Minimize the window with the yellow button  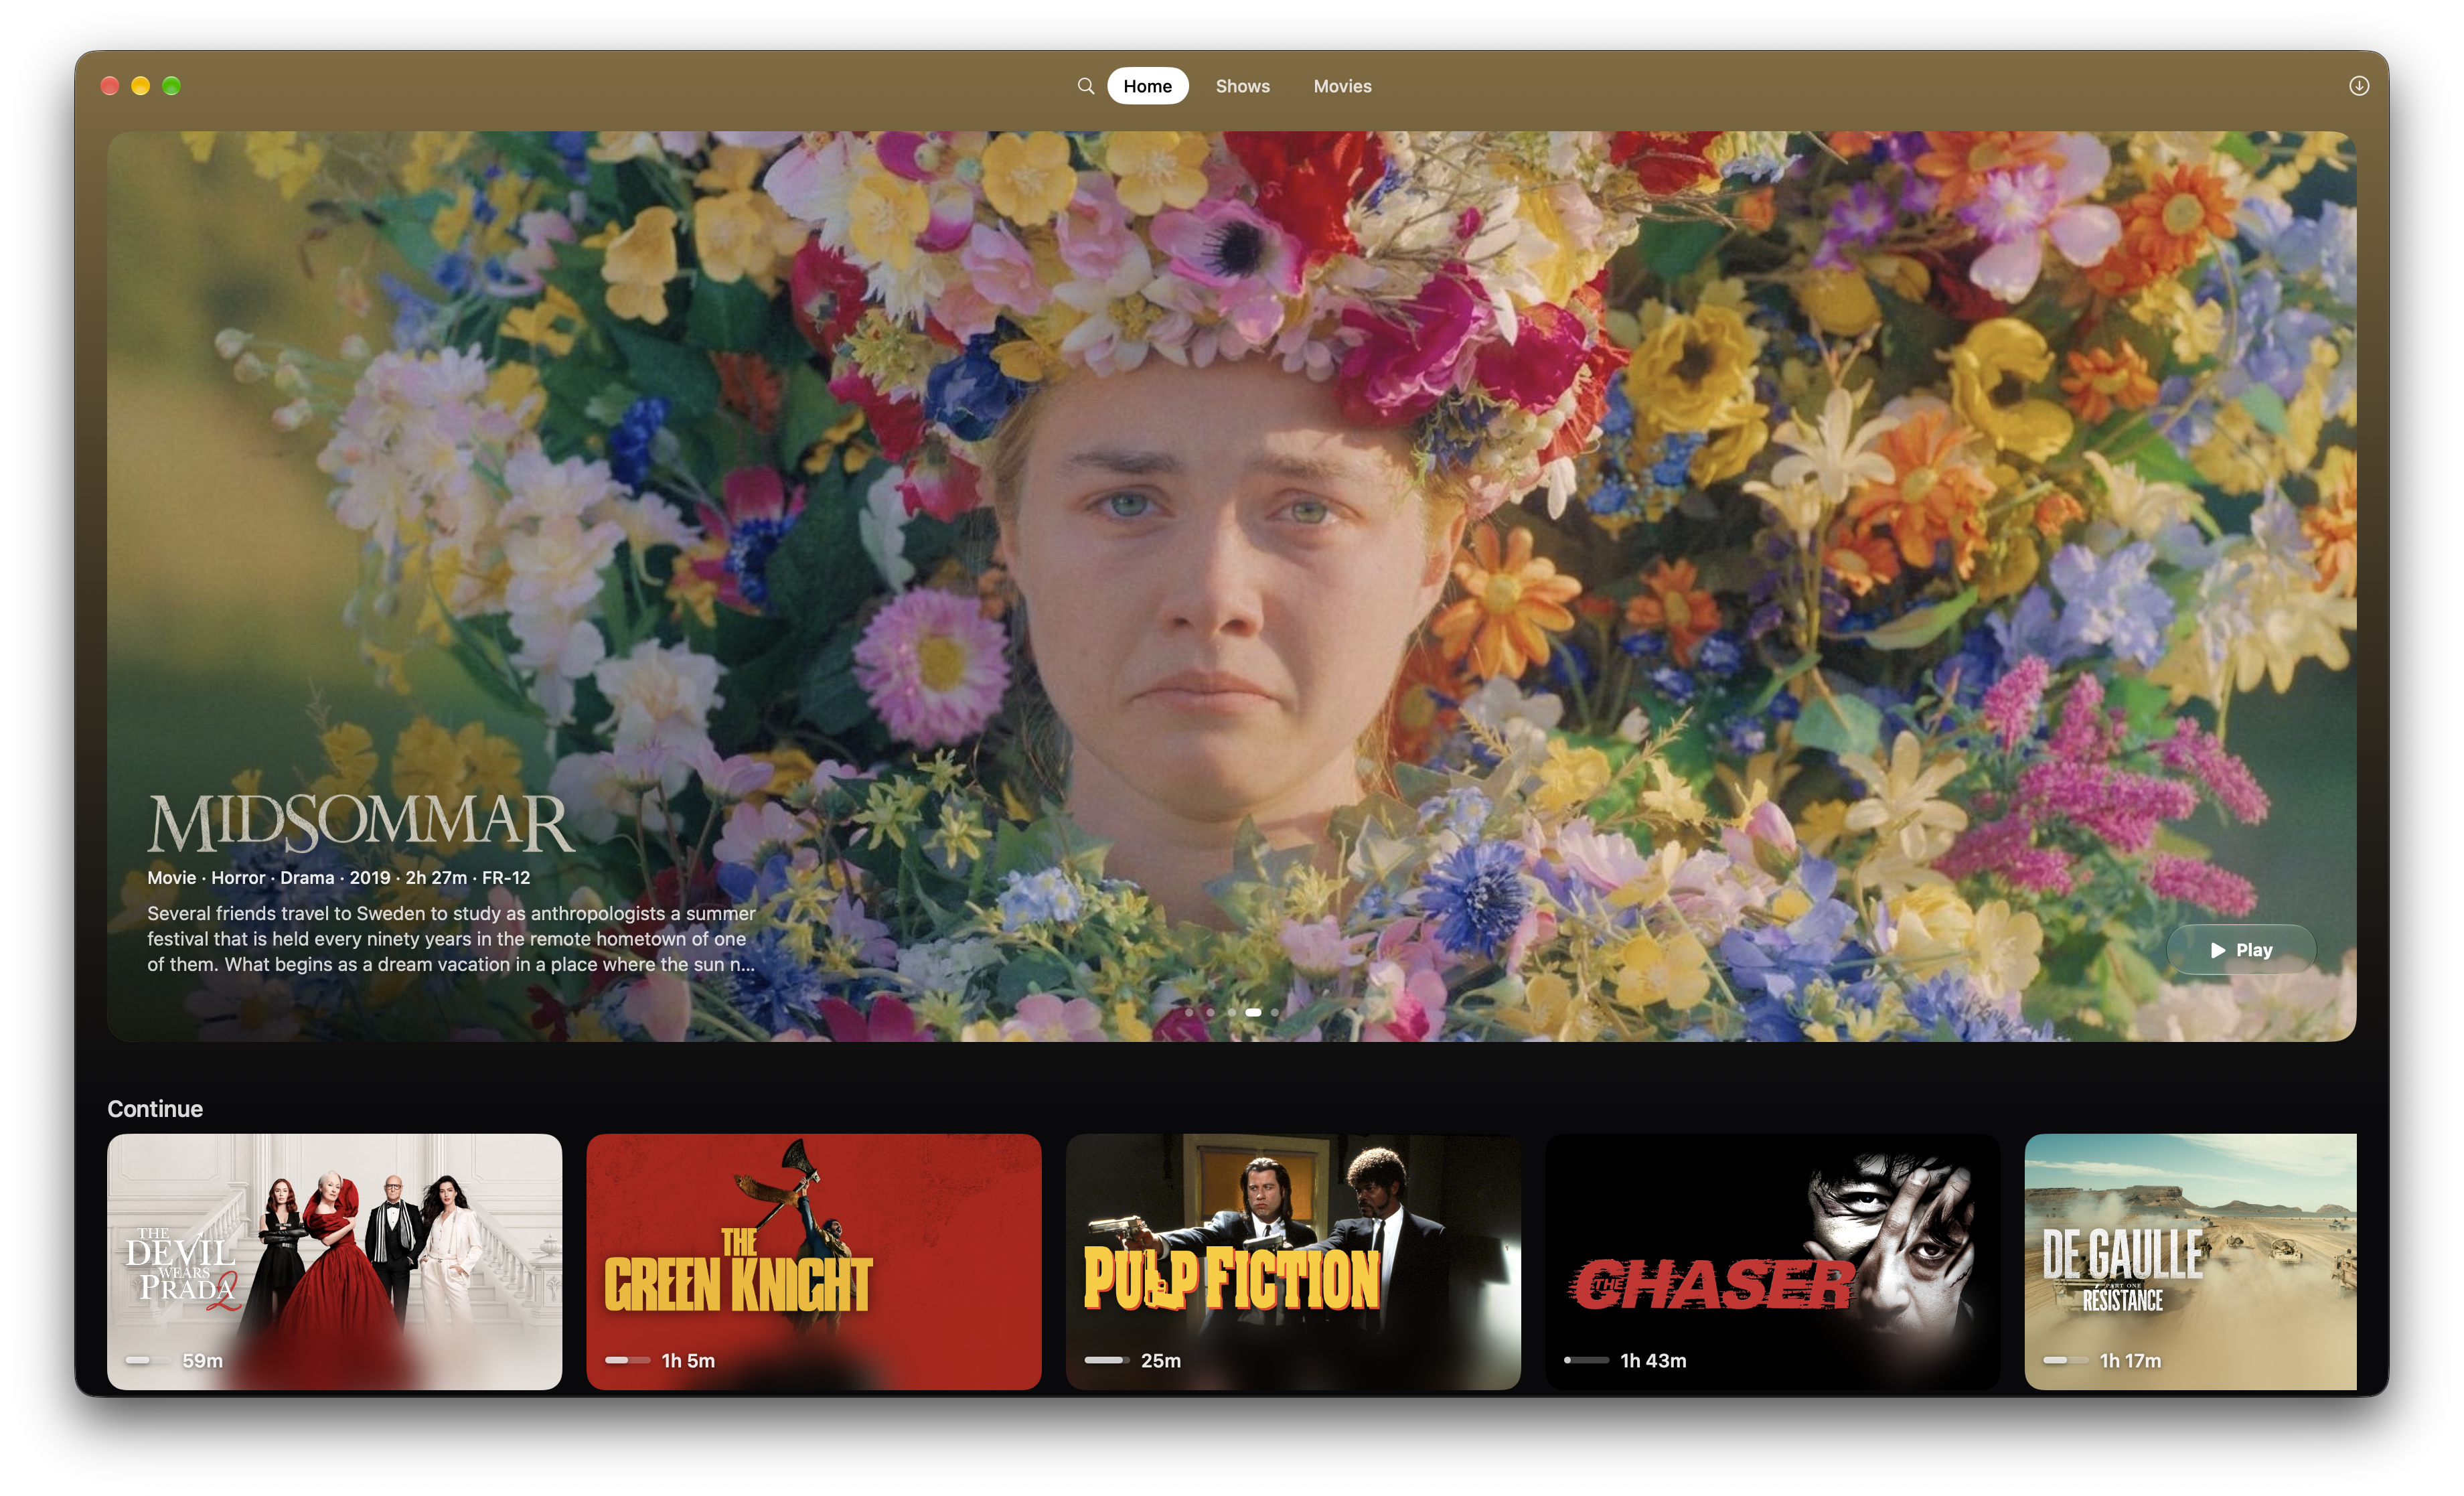coord(141,86)
